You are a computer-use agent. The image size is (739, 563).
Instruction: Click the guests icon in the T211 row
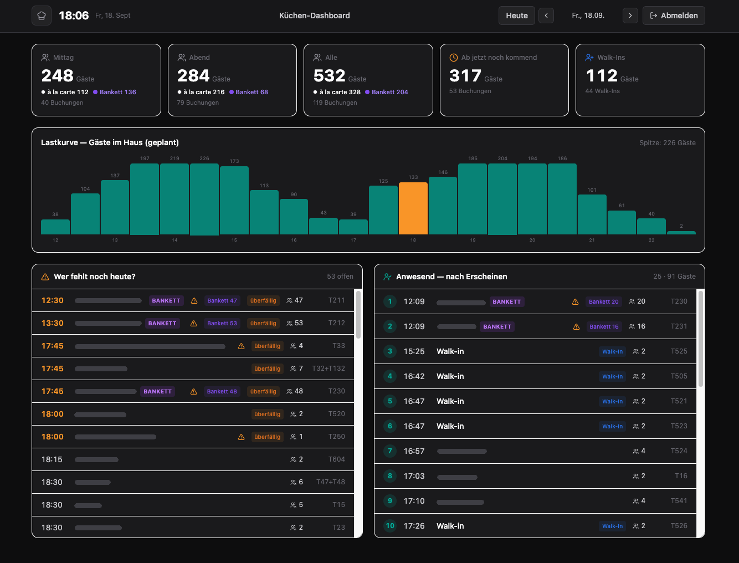(289, 300)
